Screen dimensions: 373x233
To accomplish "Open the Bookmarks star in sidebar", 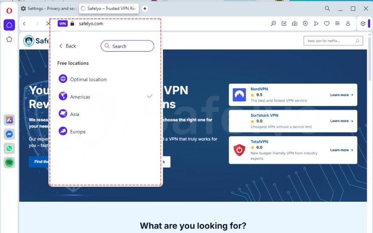I will point(9,39).
